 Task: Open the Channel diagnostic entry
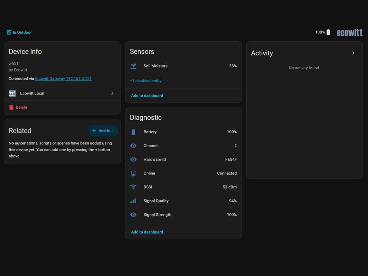[183, 146]
